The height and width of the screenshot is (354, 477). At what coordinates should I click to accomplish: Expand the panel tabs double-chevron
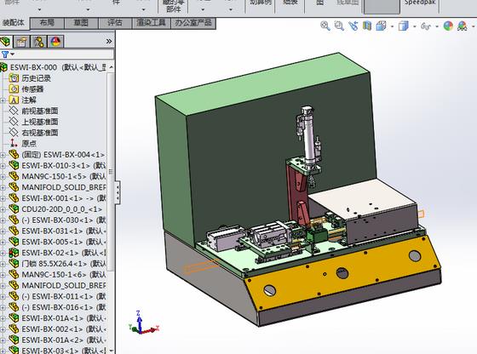[109, 41]
